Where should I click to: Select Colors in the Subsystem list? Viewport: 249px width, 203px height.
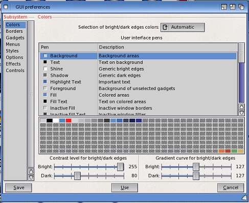[15, 25]
